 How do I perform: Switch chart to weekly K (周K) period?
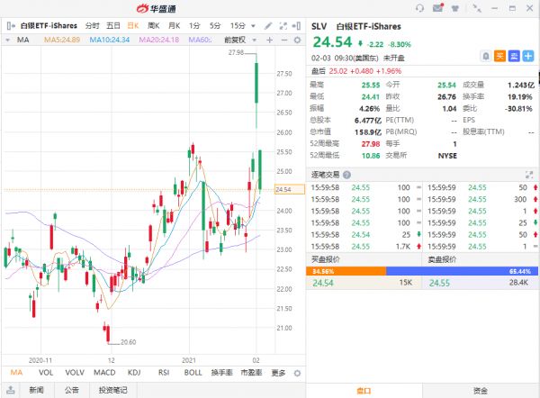point(153,26)
